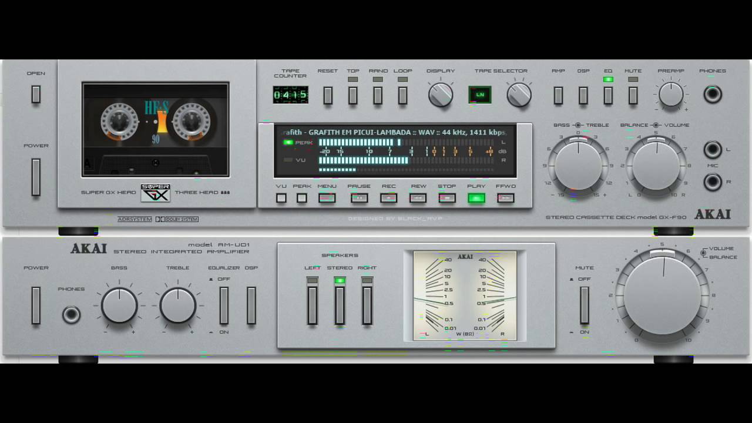Reset the tape counter with RESET

(328, 95)
